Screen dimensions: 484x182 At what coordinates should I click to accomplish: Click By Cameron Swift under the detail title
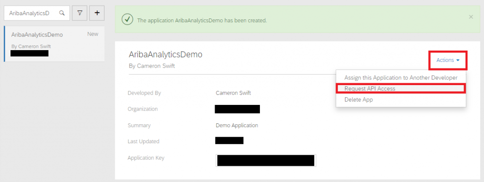(x=152, y=66)
